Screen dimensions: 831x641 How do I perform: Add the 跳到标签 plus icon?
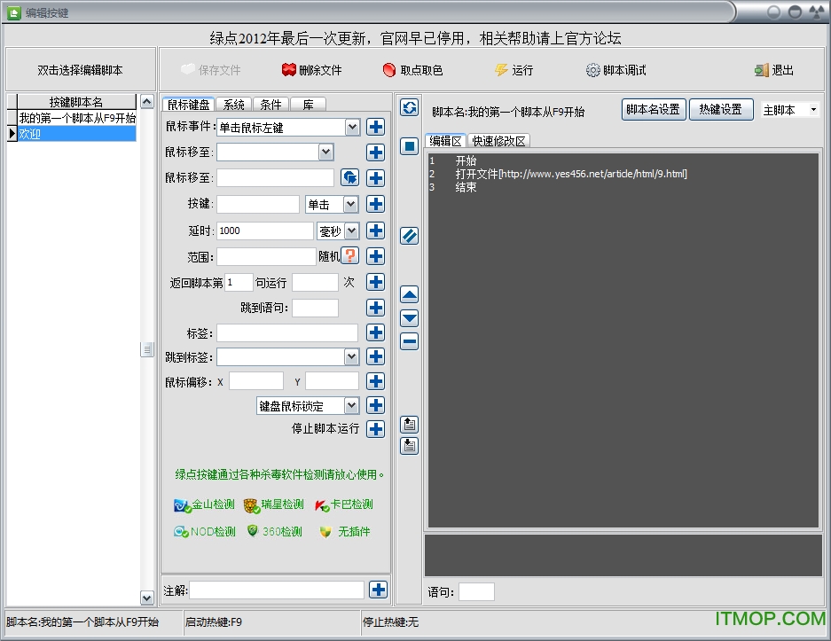coord(376,356)
